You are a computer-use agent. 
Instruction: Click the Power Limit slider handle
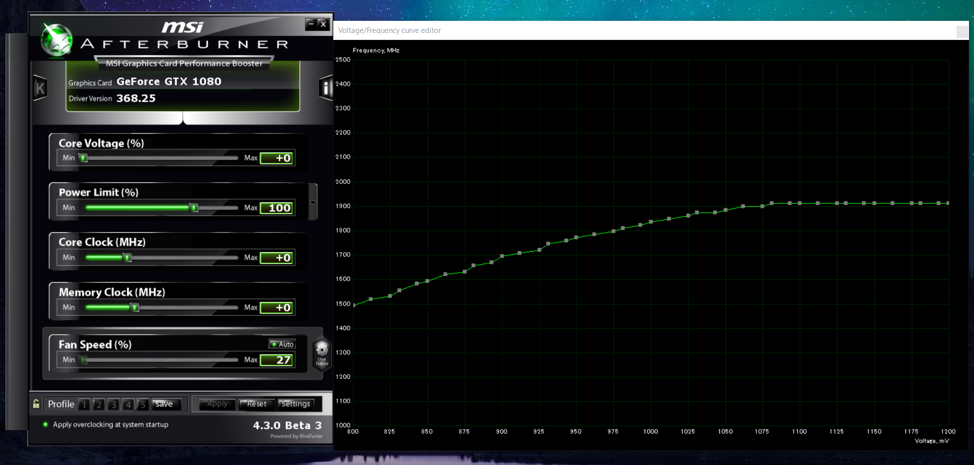point(194,208)
